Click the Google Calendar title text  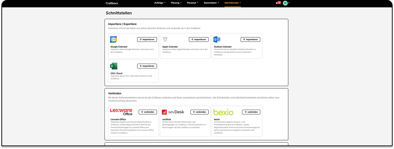pyautogui.click(x=119, y=47)
